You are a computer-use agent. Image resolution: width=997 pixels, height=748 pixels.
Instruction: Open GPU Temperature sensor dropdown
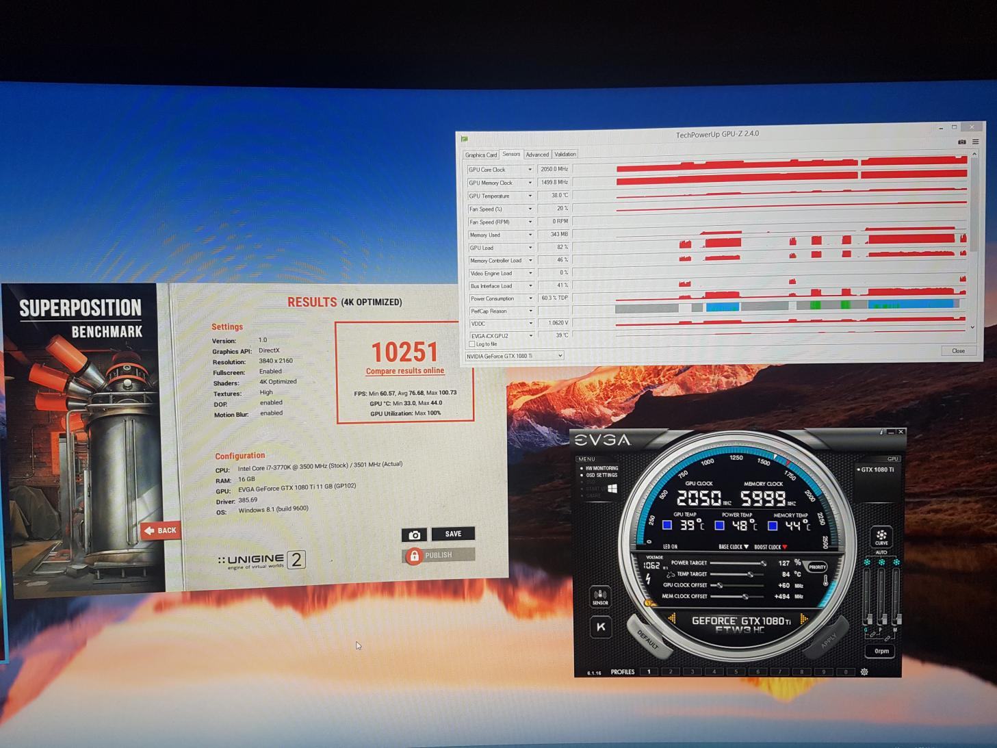click(530, 196)
